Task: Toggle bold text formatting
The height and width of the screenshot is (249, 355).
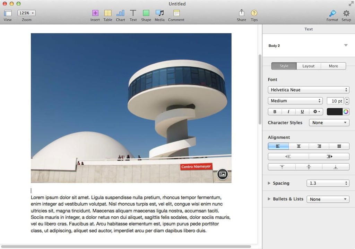Action: [275, 112]
